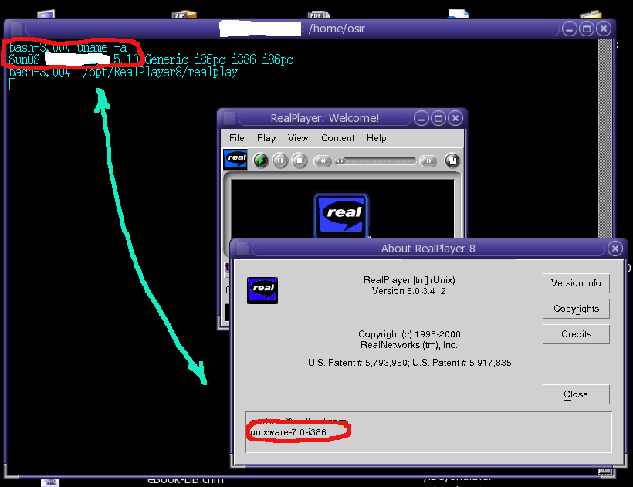This screenshot has height=487, width=633.
Task: Click the U.S. Patent numbers line
Action: point(409,363)
